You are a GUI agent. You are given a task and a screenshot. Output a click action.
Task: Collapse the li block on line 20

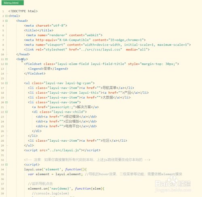point(6,102)
